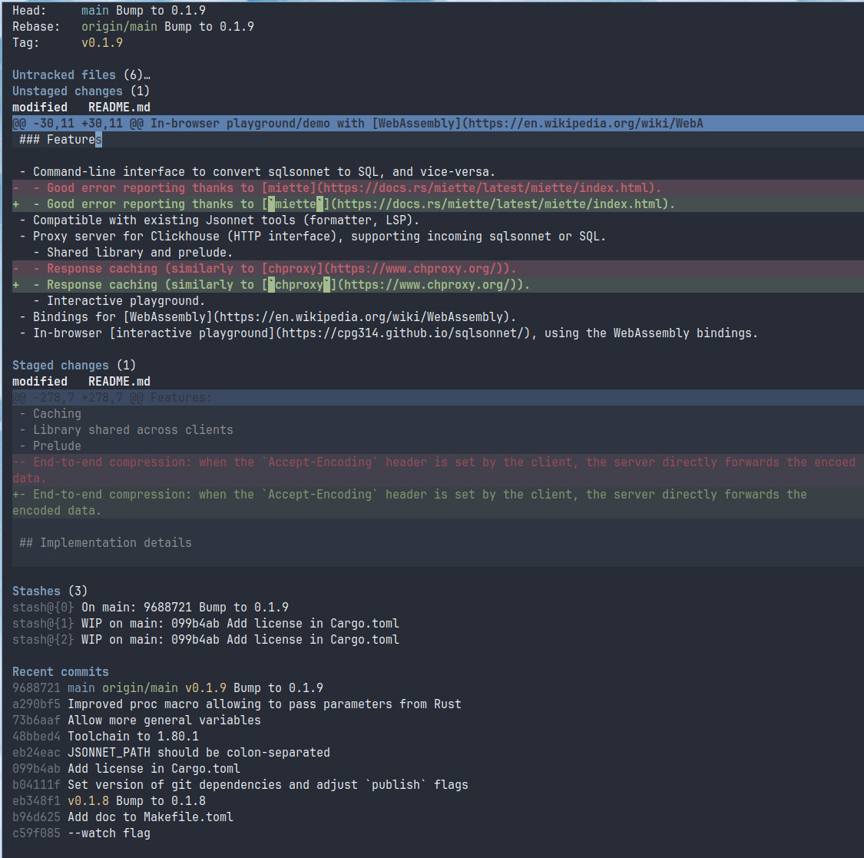Click the added 'Good error reporting' line
The width and height of the screenshot is (864, 858).
[438, 204]
